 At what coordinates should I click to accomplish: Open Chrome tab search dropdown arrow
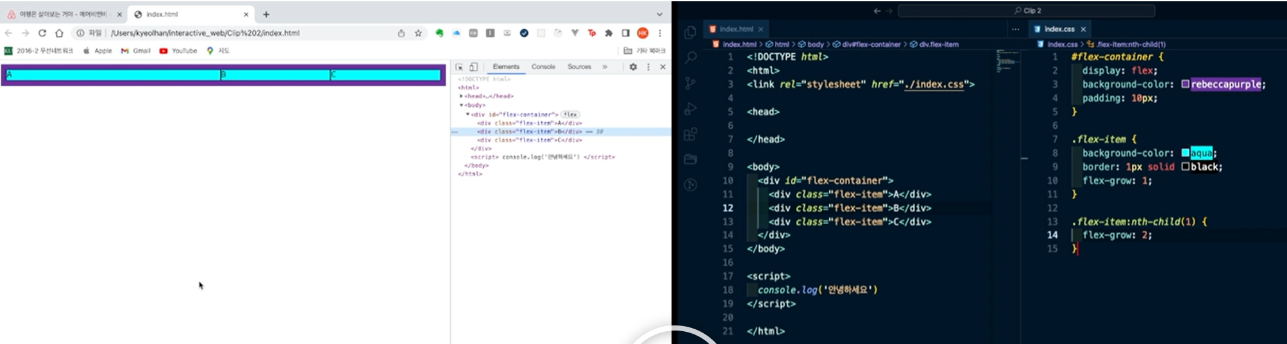tap(659, 14)
